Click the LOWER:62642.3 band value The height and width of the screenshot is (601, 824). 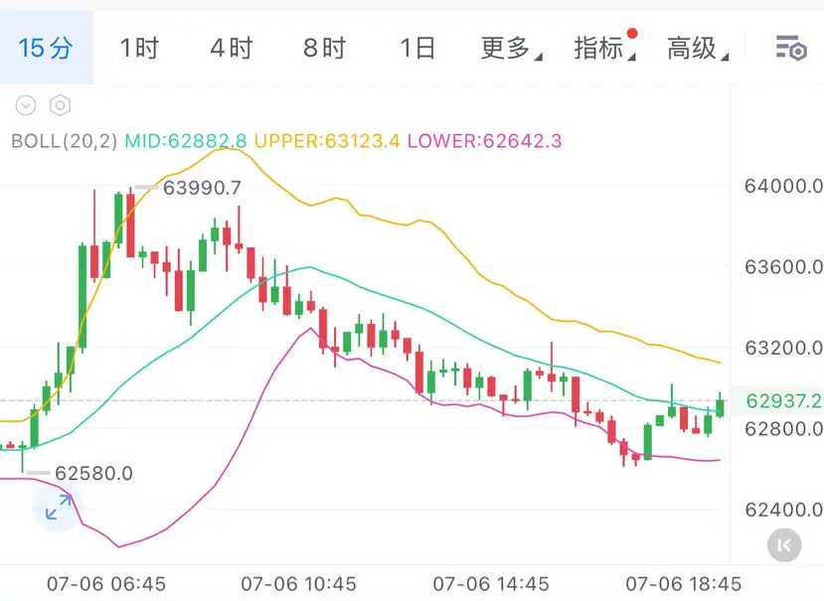click(x=484, y=141)
